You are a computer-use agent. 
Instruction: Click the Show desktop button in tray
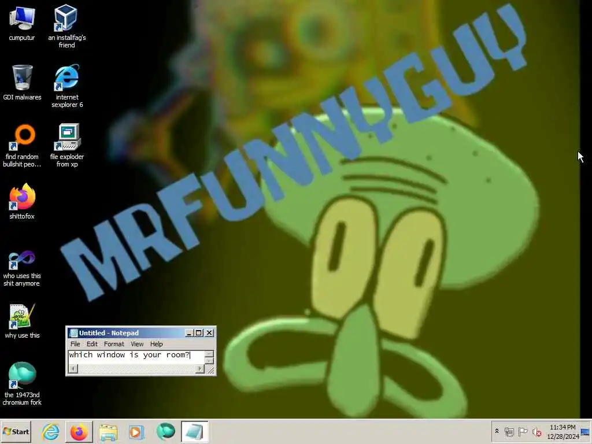586,432
